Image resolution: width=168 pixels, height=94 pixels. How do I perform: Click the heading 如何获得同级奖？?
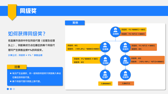(x=27, y=34)
